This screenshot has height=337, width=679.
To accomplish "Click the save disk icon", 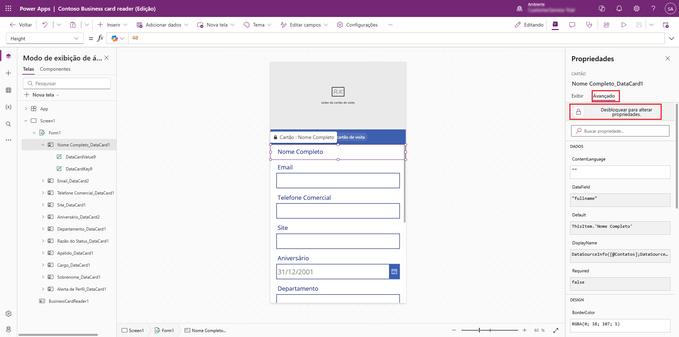I will [639, 25].
